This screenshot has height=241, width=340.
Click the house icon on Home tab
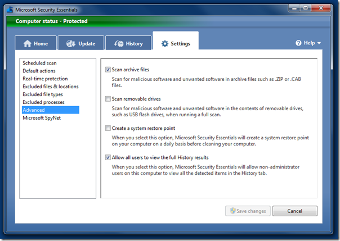click(x=28, y=43)
